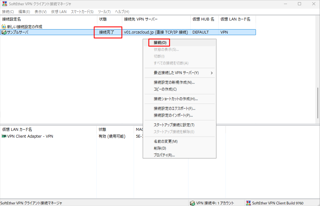Expand 最近接続した VPN サーバー submenu arrow
Screen dimensions: 320x206
(x=212, y=73)
